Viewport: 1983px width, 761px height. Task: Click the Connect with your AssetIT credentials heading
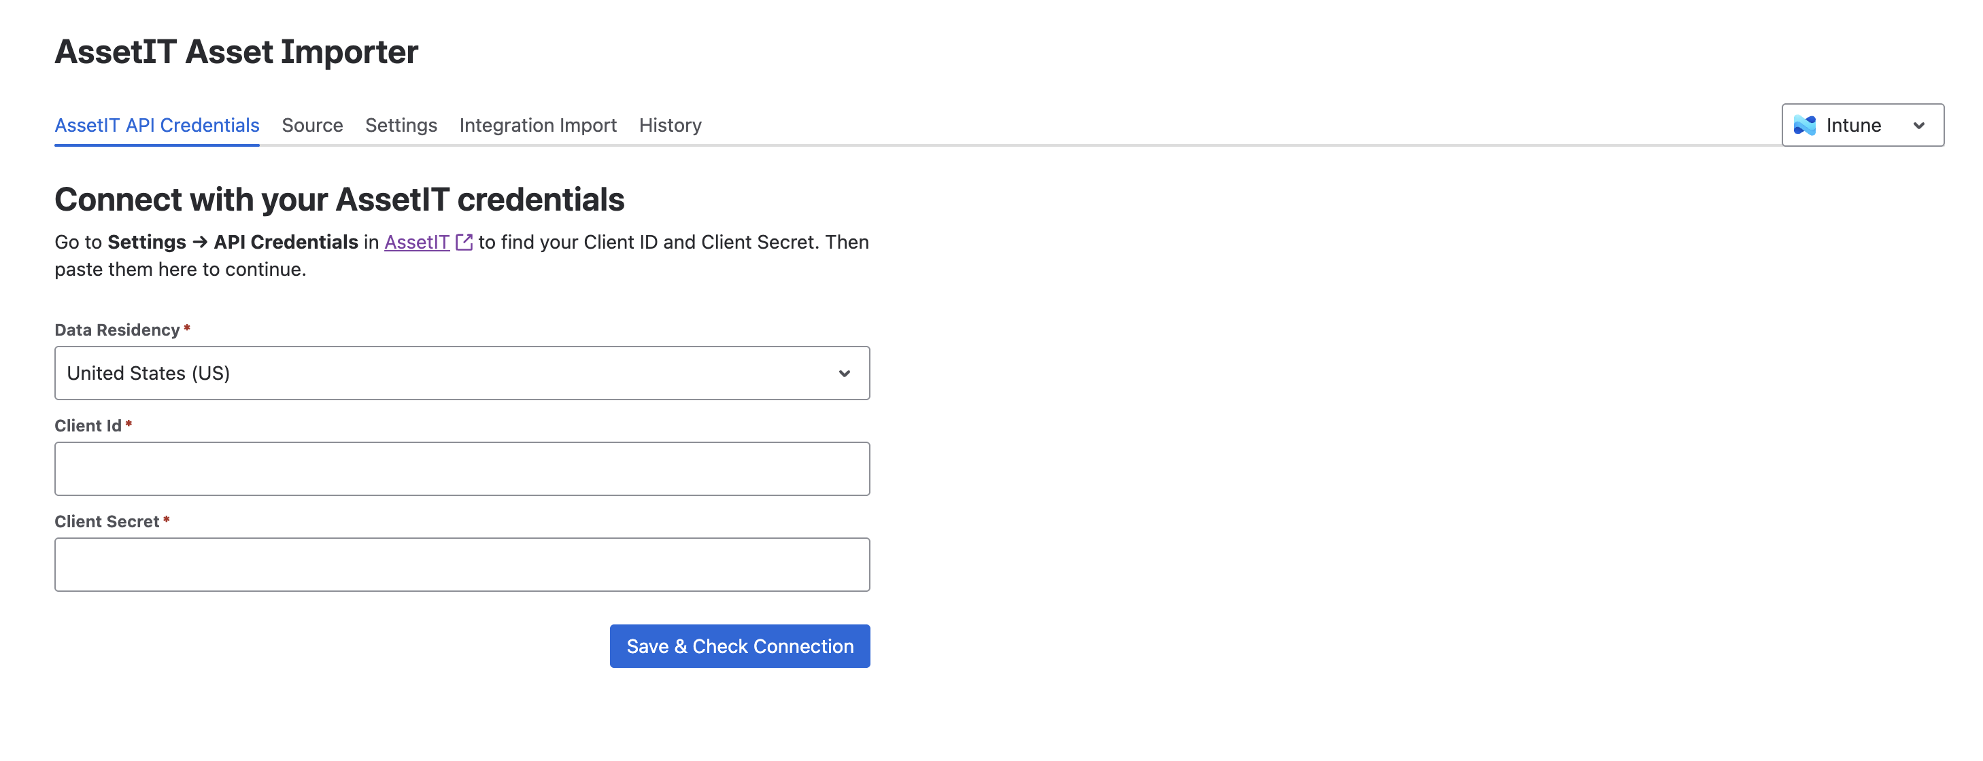[x=339, y=199]
